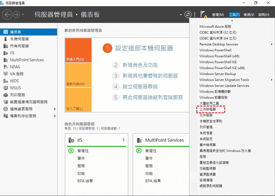Click the 檔案和存放服務 sidebar icon
Viewport: 275px width, 196px height.
point(6,116)
